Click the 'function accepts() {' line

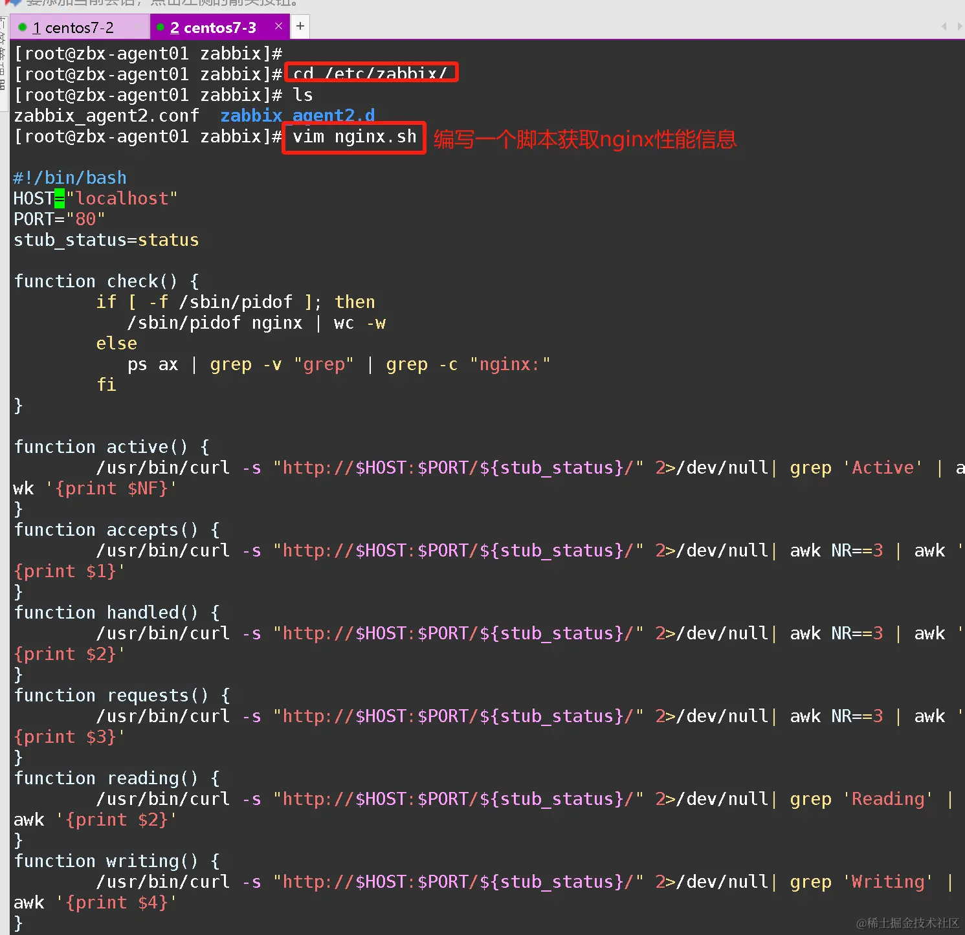pyautogui.click(x=116, y=530)
